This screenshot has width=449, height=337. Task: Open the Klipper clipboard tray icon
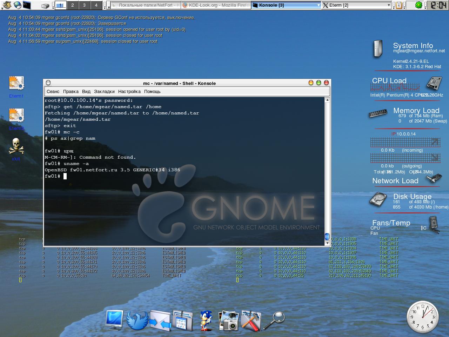399,5
